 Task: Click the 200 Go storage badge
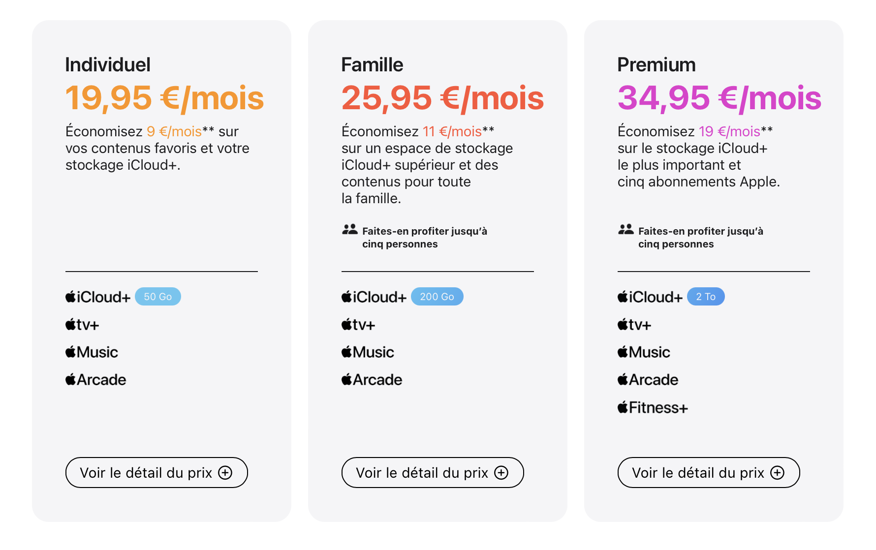pos(437,297)
